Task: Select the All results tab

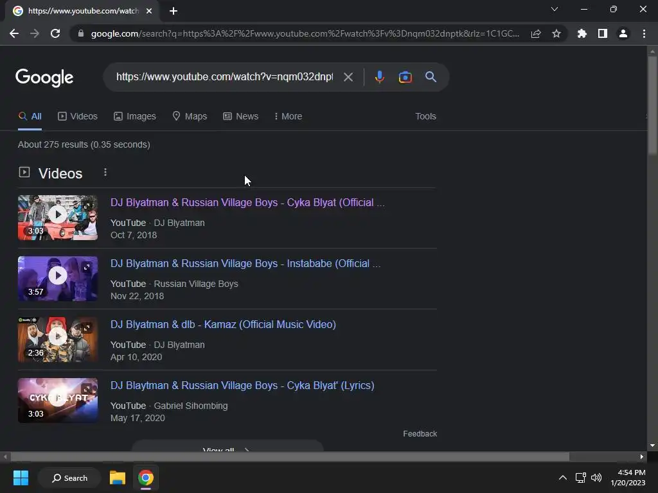Action: 30,116
